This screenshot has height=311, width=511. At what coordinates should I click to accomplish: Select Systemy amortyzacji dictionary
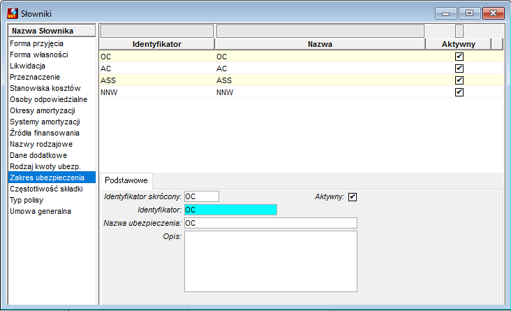coord(52,122)
